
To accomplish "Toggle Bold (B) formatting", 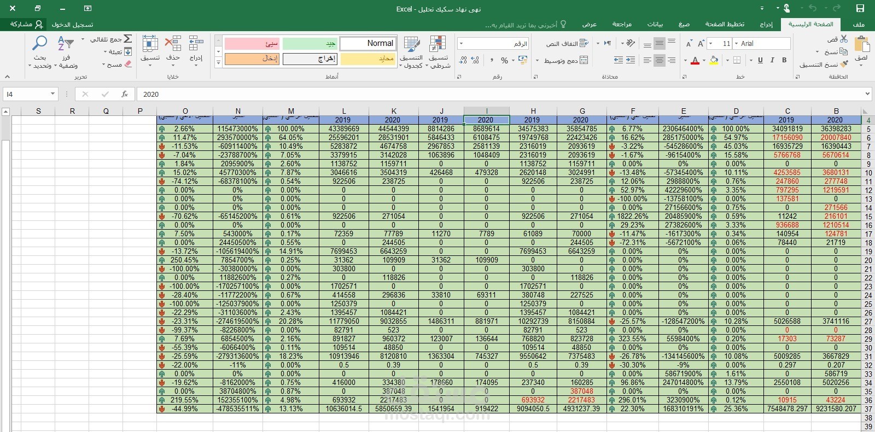I will pyautogui.click(x=784, y=60).
